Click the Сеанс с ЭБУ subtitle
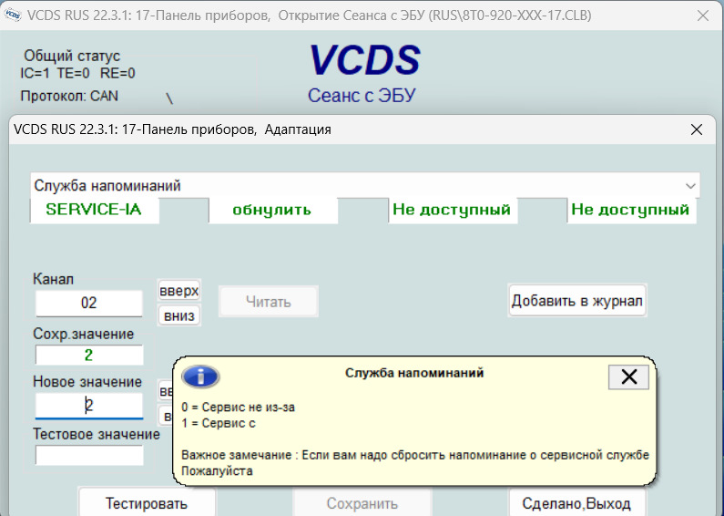 point(362,96)
